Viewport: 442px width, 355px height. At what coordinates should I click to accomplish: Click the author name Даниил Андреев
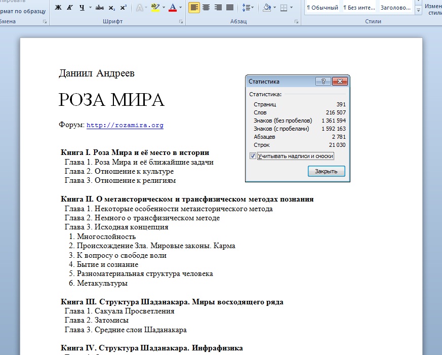(x=97, y=73)
